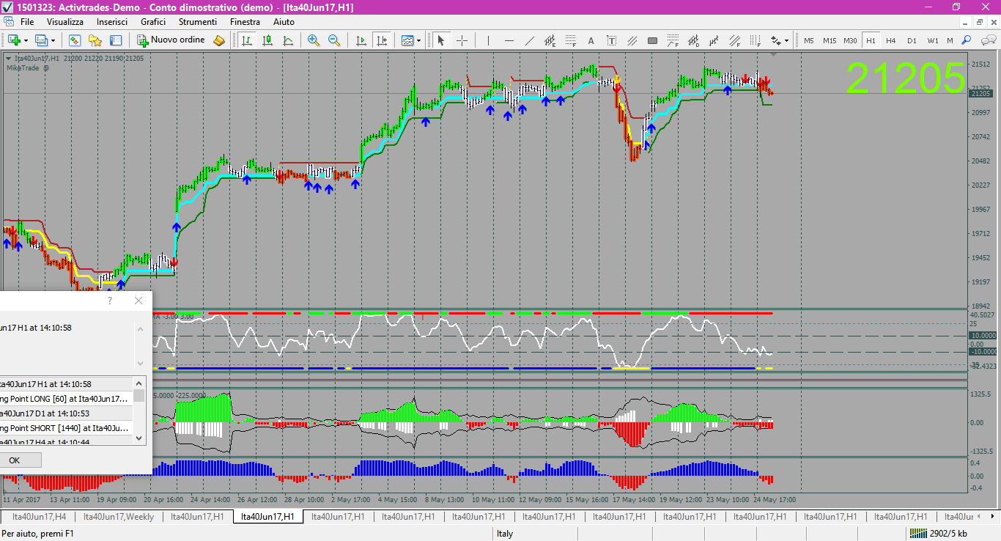Open the Visualizza menu
Viewport: 1001px width, 541px height.
[x=65, y=22]
